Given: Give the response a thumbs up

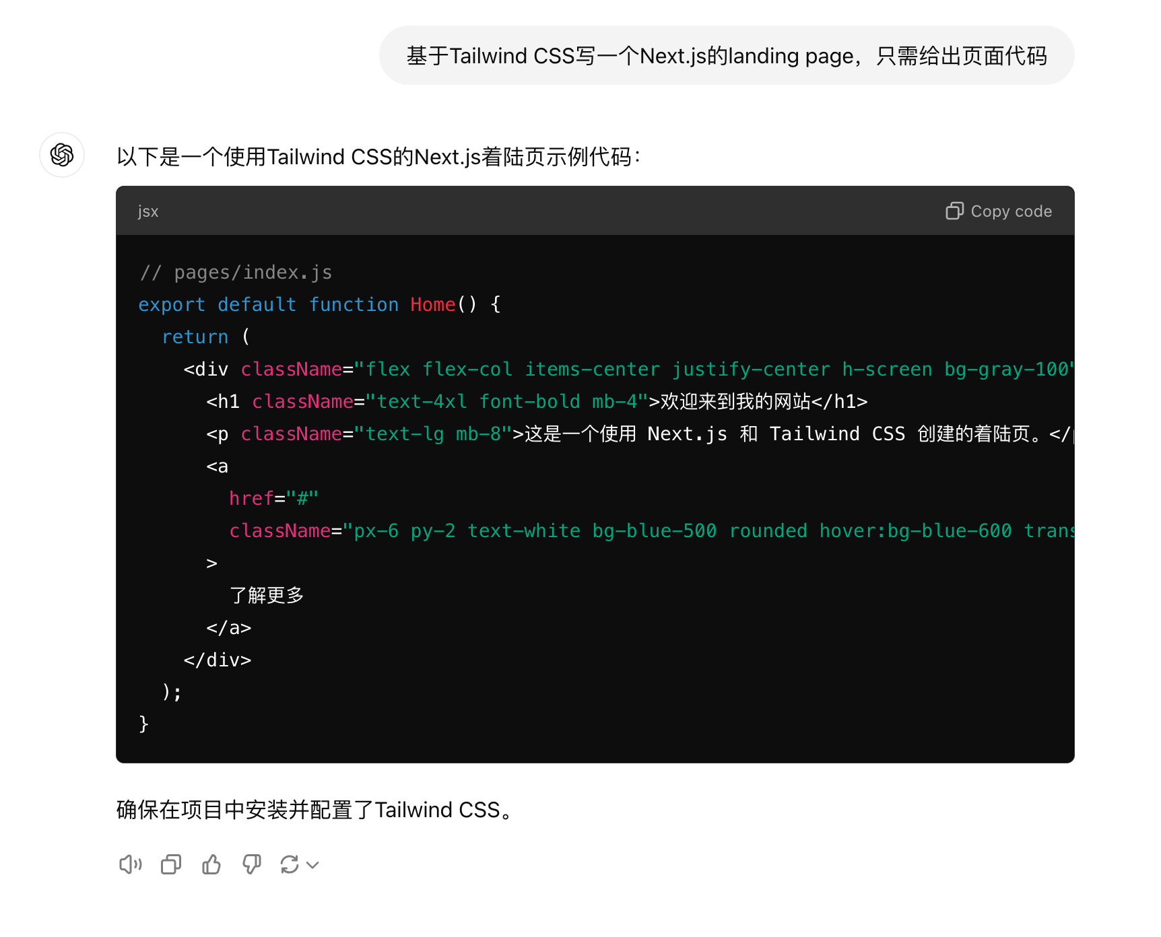Looking at the screenshot, I should coord(211,864).
